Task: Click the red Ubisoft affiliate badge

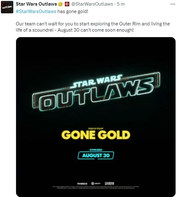Action: [x=67, y=4]
